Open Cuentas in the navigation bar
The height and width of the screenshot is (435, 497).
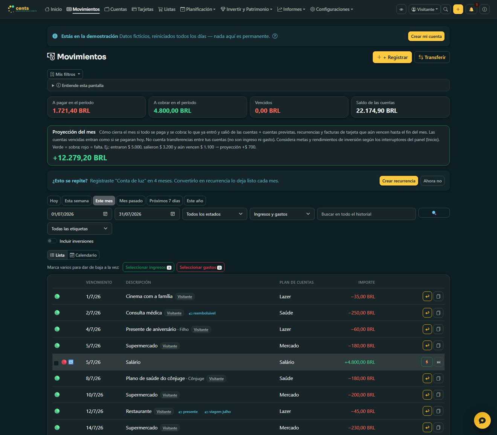click(x=116, y=9)
